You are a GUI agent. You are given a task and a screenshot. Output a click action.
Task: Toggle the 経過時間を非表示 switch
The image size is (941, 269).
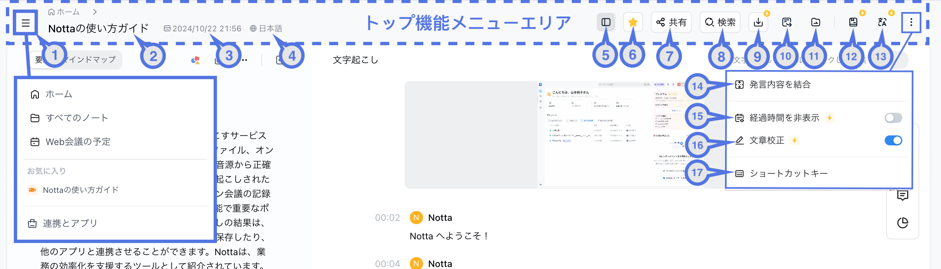(x=893, y=118)
